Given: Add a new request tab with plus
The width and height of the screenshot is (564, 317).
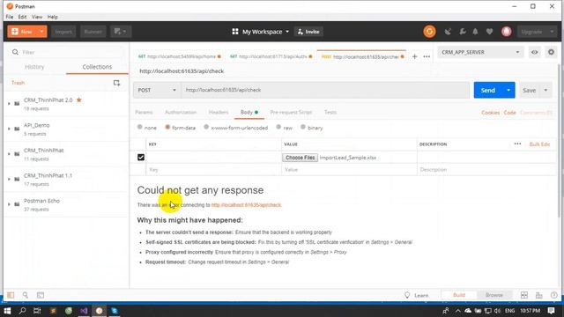Looking at the screenshot, I should (x=415, y=56).
